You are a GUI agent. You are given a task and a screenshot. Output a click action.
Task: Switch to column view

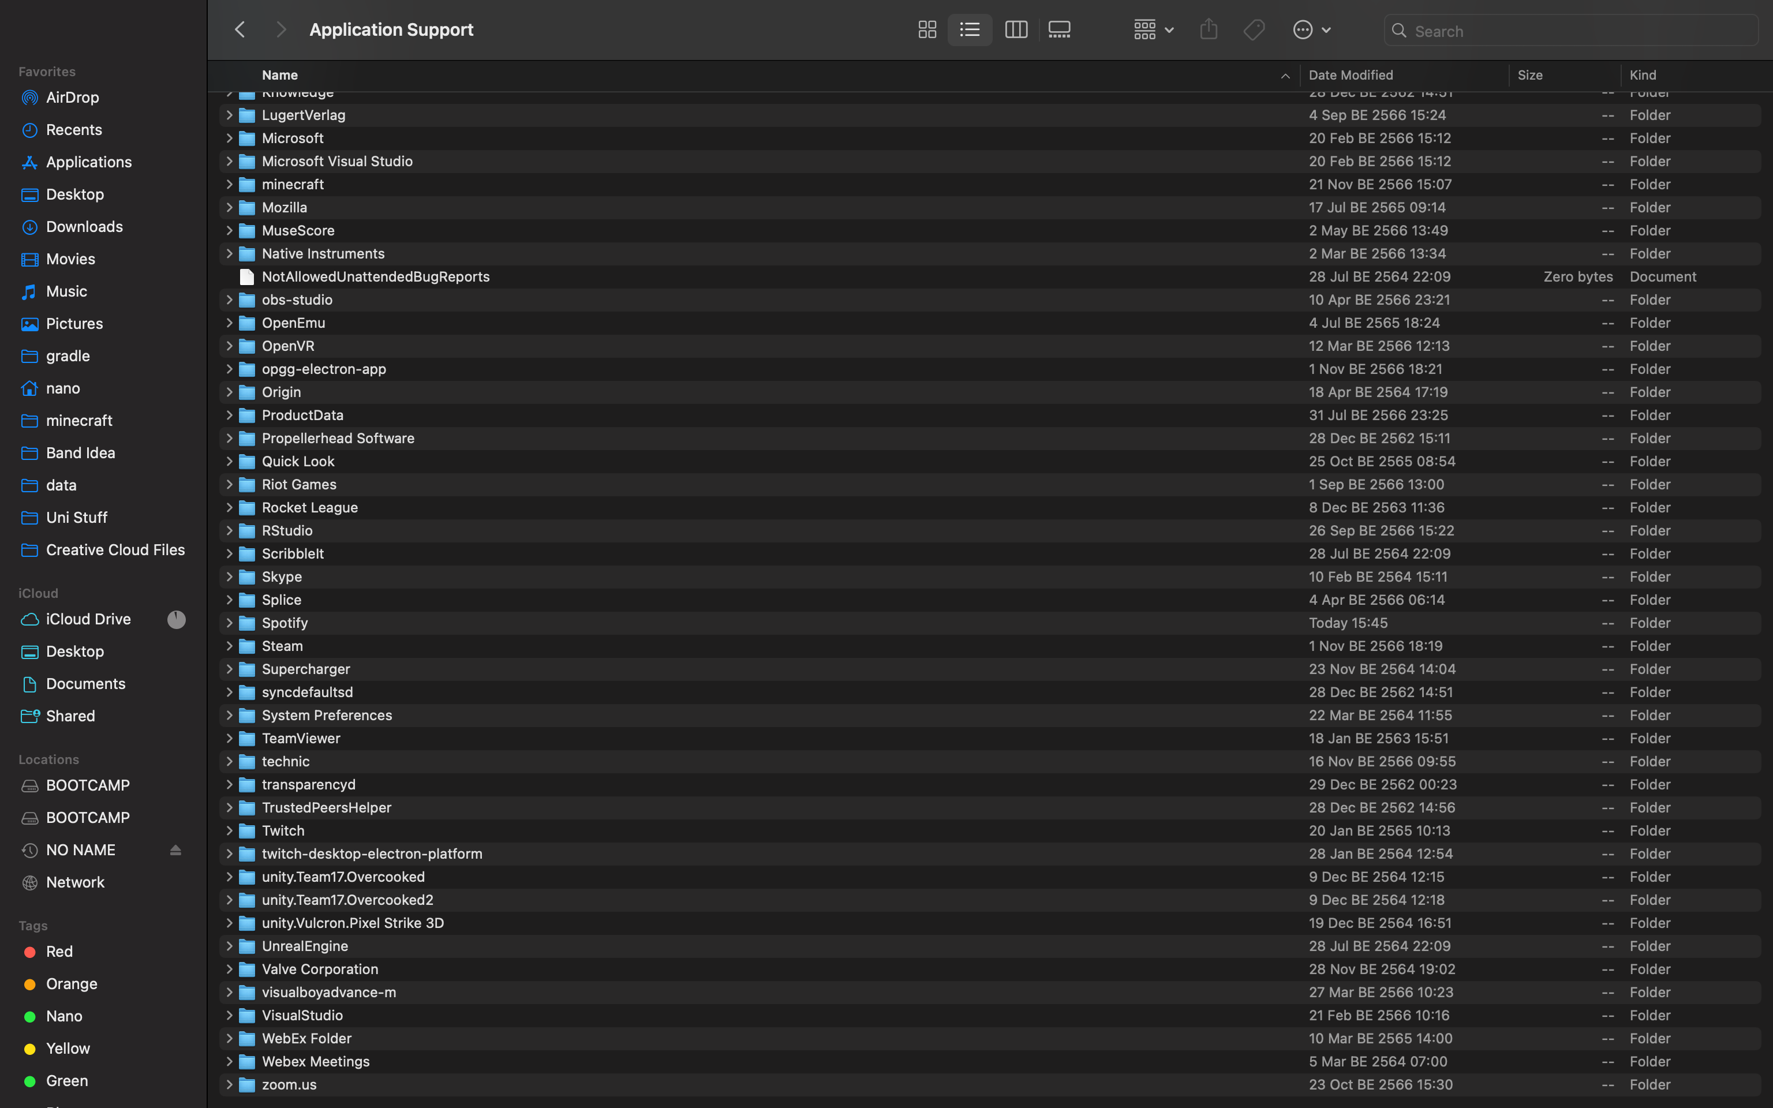click(1015, 30)
